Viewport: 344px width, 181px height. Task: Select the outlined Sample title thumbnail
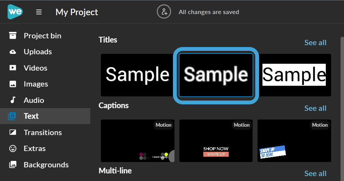[x=216, y=75]
